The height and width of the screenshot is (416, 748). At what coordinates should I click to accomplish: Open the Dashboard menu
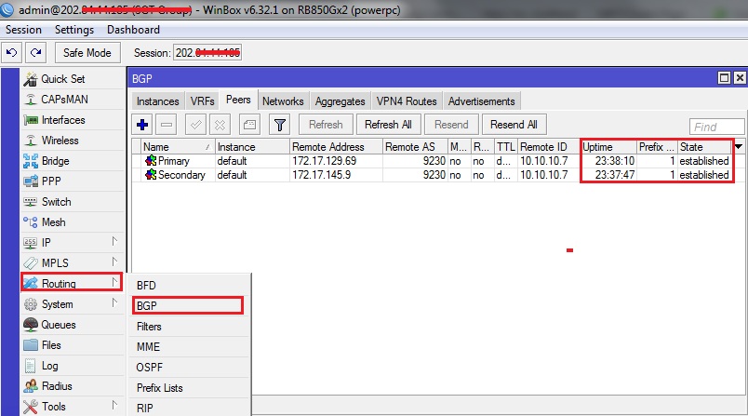tap(134, 30)
